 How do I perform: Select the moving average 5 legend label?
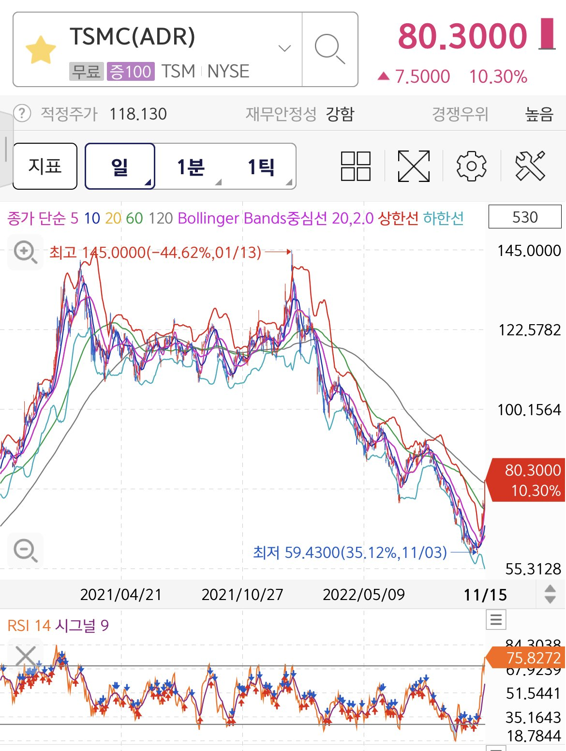click(74, 218)
